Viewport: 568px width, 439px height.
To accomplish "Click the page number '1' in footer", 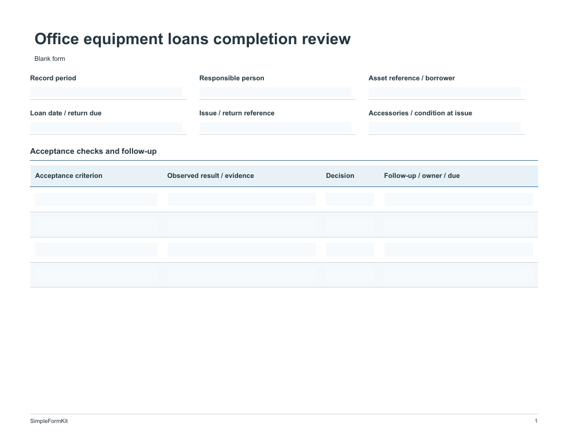I will [x=536, y=421].
